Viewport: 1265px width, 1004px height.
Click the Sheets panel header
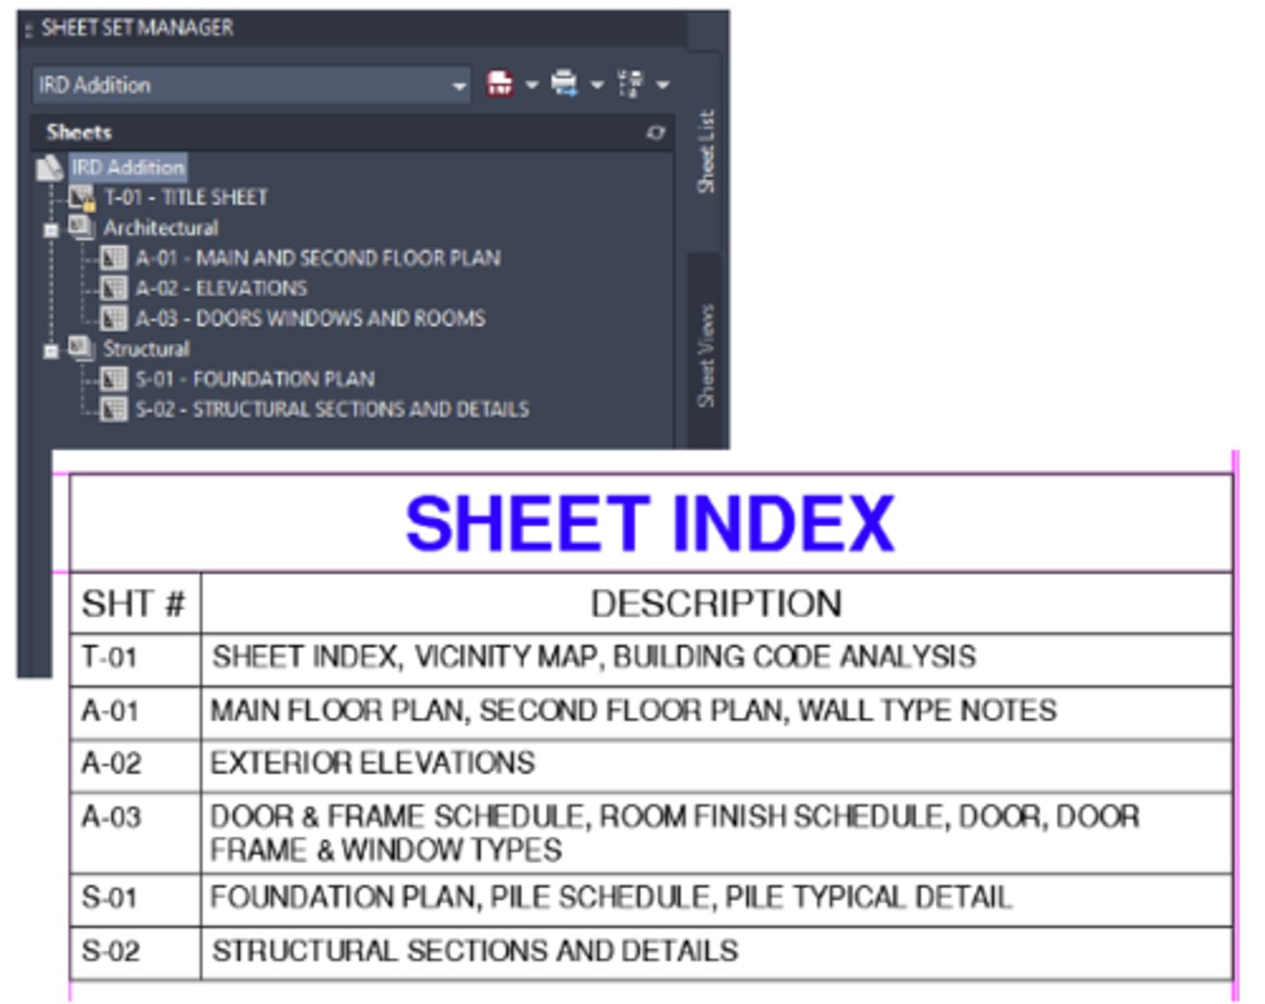(x=353, y=133)
